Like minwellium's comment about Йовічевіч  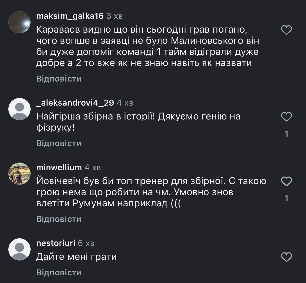point(286,182)
